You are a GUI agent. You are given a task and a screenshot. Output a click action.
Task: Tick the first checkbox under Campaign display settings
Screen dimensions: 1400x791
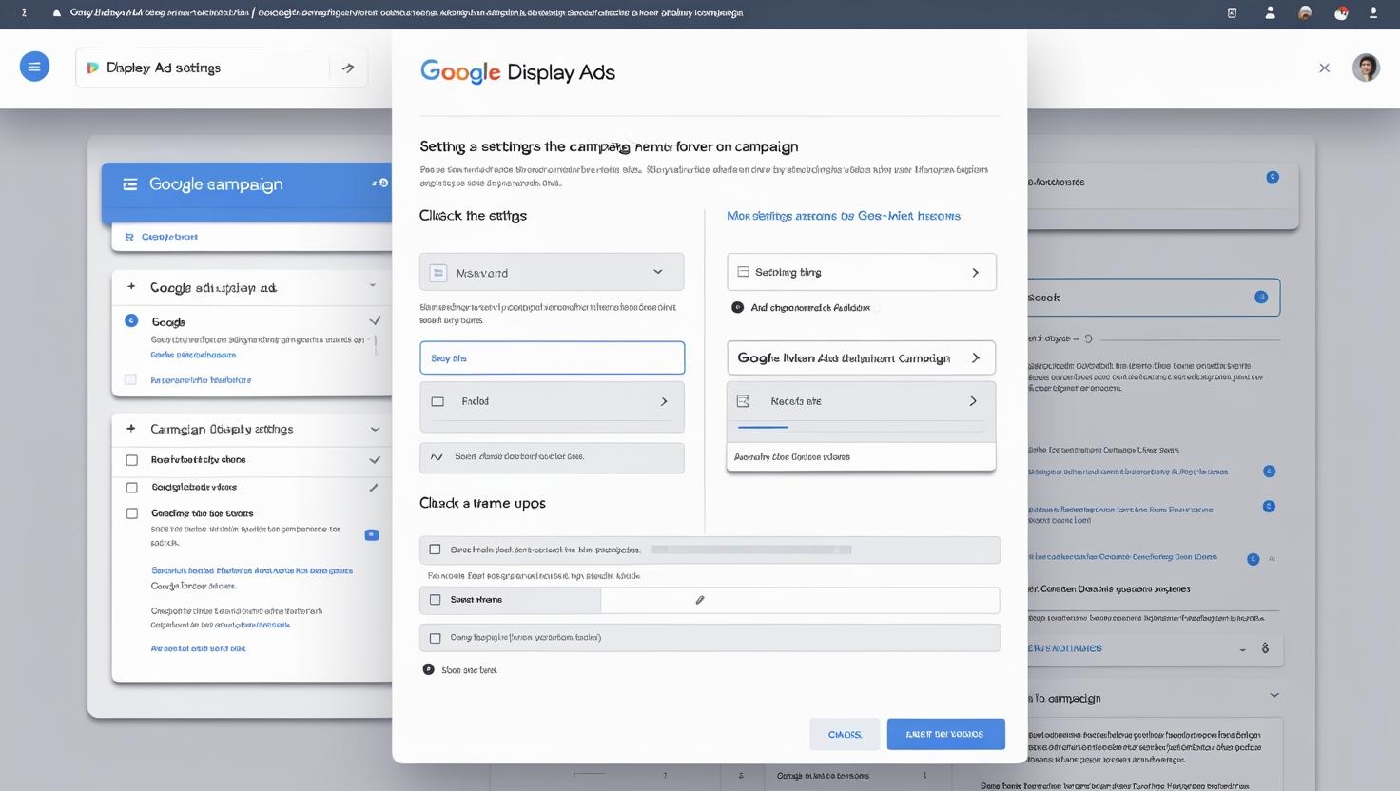[132, 460]
